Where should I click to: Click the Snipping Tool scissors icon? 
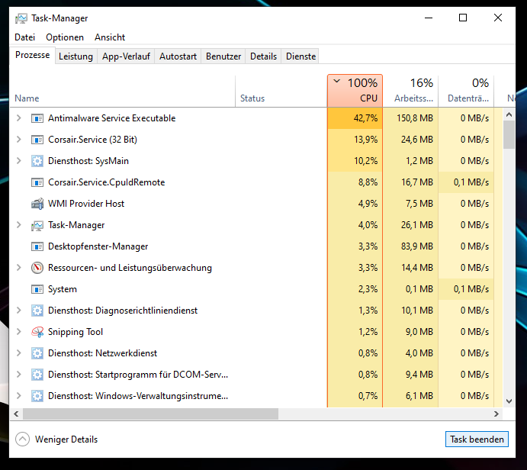[x=37, y=332]
